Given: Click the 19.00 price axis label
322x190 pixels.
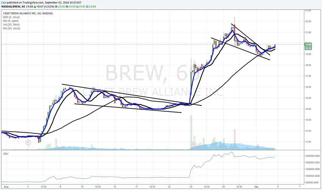Looking at the screenshot, I should 308,54.
